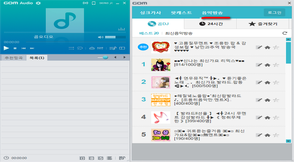Open the 팟캐스트 tab

pos(181,13)
